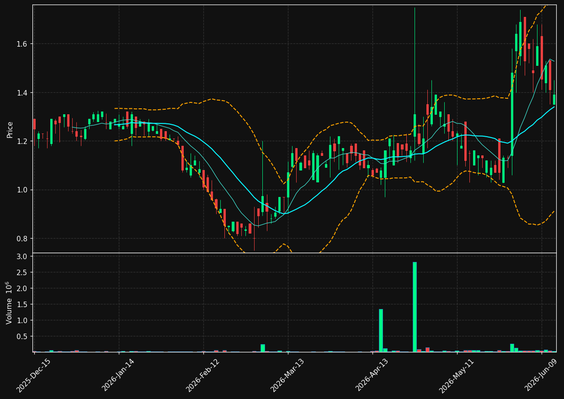Screen dimensions: 564x399
Task: Click the Price axis title
Action: click(x=10, y=129)
